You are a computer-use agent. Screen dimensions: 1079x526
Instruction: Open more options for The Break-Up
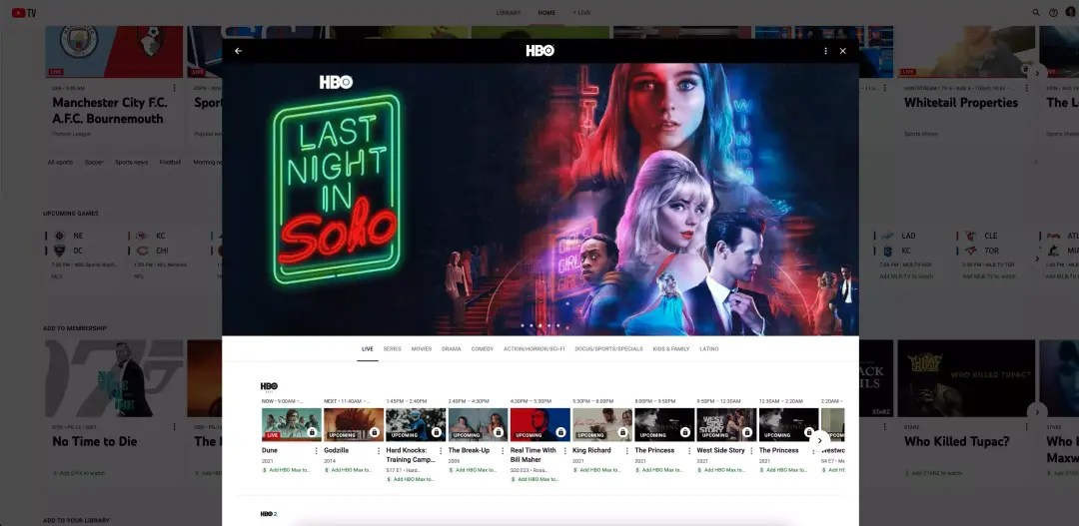pyautogui.click(x=503, y=451)
